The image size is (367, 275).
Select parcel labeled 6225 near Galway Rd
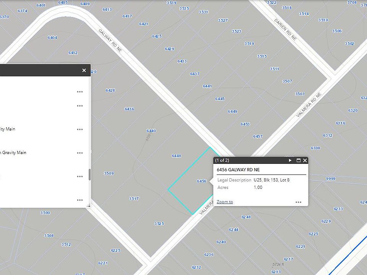pyautogui.click(x=115, y=250)
